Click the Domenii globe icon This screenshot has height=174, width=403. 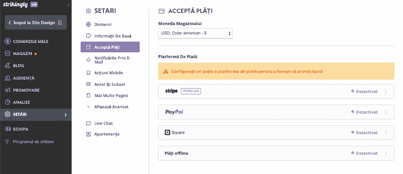click(88, 25)
